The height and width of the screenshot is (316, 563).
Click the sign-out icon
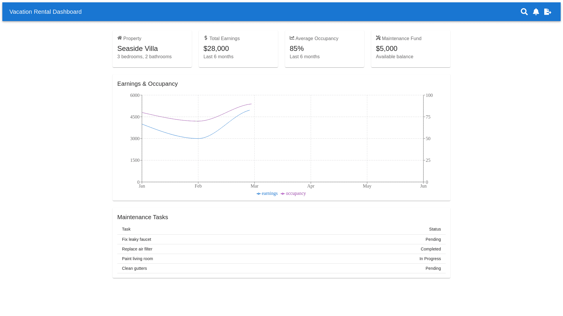tap(547, 12)
